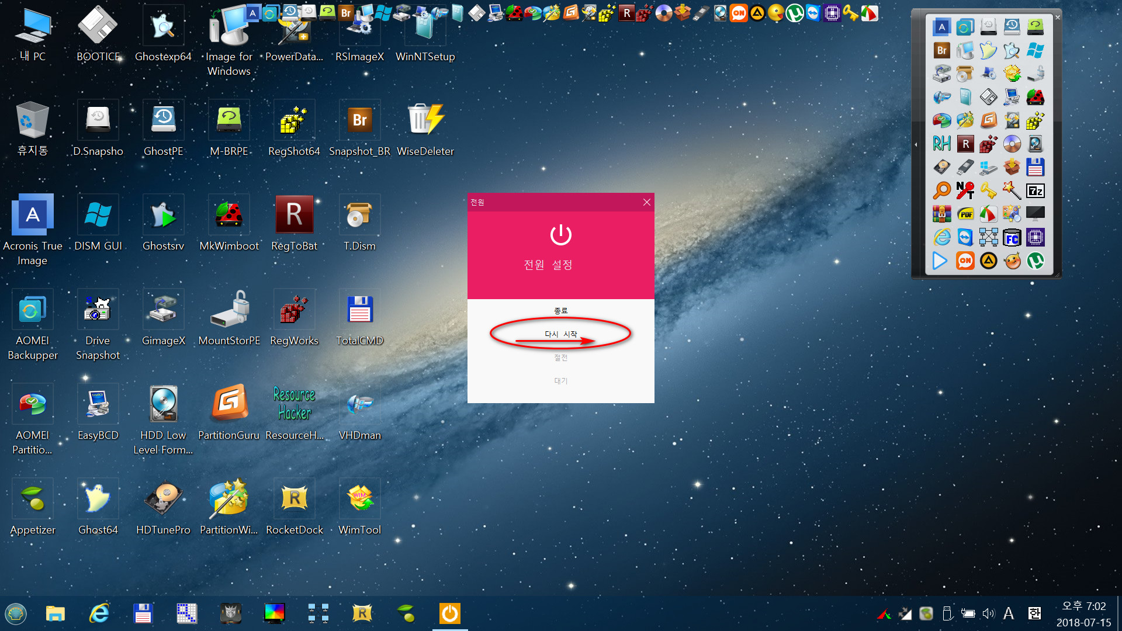Viewport: 1122px width, 631px height.
Task: Open 내 PC desktop icon
Action: tap(33, 35)
